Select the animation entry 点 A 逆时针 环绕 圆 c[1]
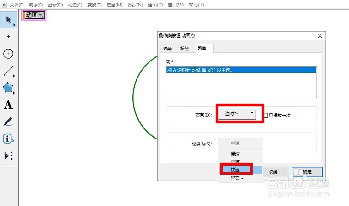Viewport: 349px width, 206px height. tap(241, 70)
